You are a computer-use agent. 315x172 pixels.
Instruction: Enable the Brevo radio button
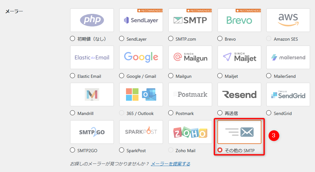[x=220, y=38]
